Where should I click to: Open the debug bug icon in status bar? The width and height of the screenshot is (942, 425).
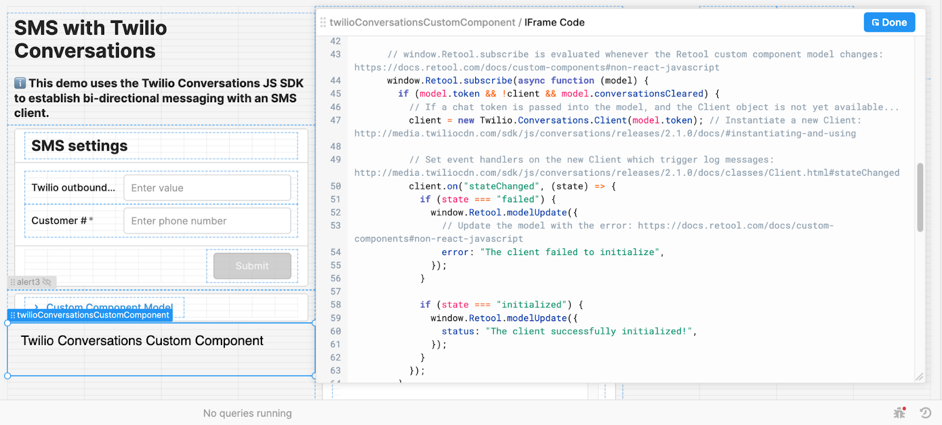(900, 413)
